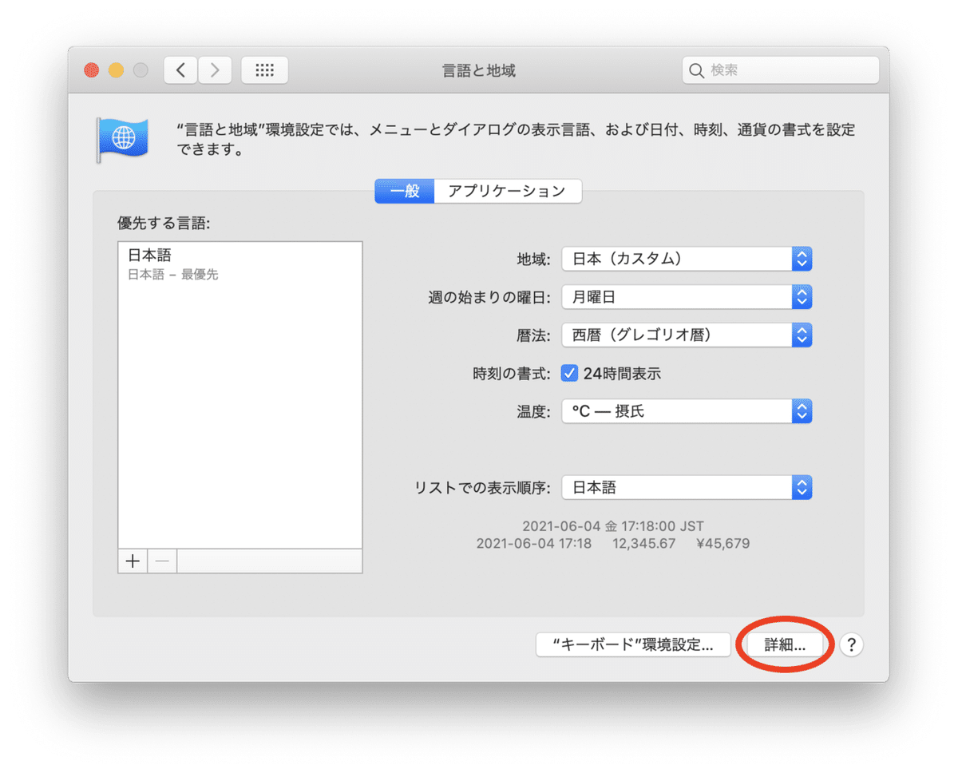Open the help question mark icon

coord(851,644)
